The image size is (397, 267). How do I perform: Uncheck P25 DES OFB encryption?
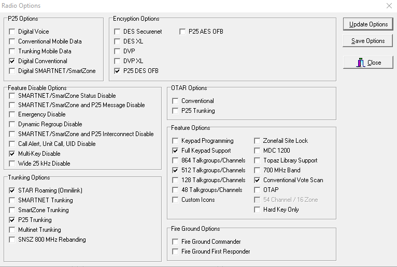117,71
